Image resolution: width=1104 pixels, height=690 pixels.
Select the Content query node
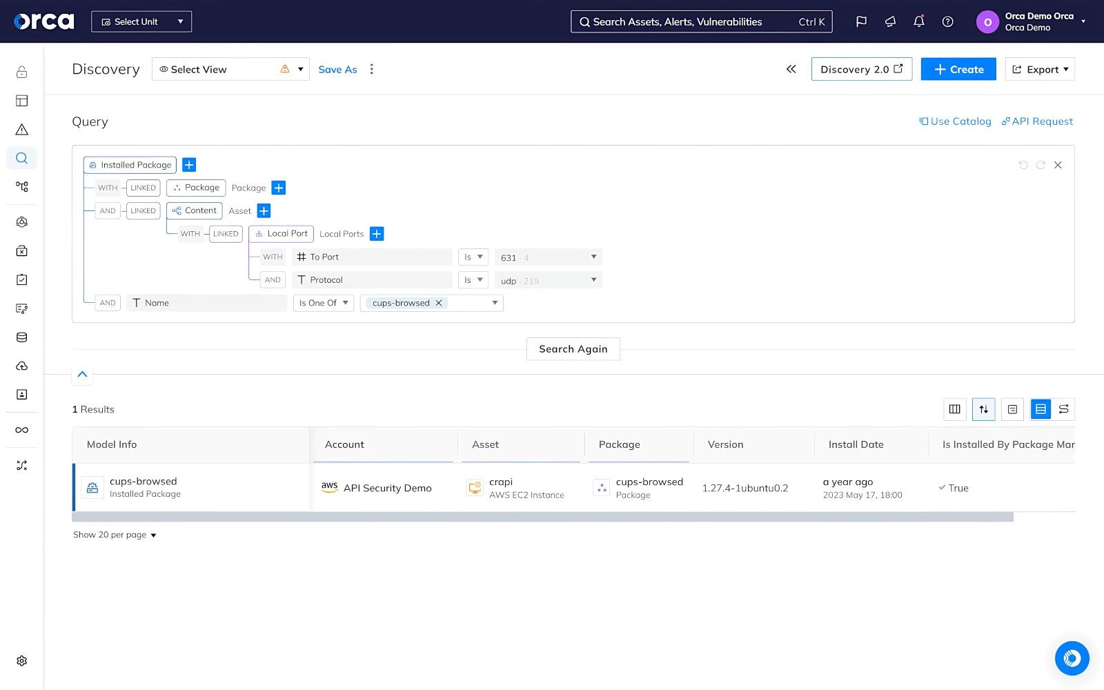click(194, 210)
